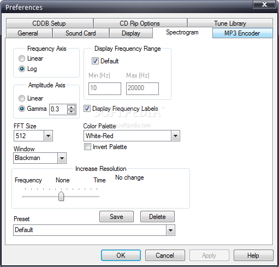Open the Tune Library tab
This screenshot has width=279, height=267.
[x=230, y=23]
